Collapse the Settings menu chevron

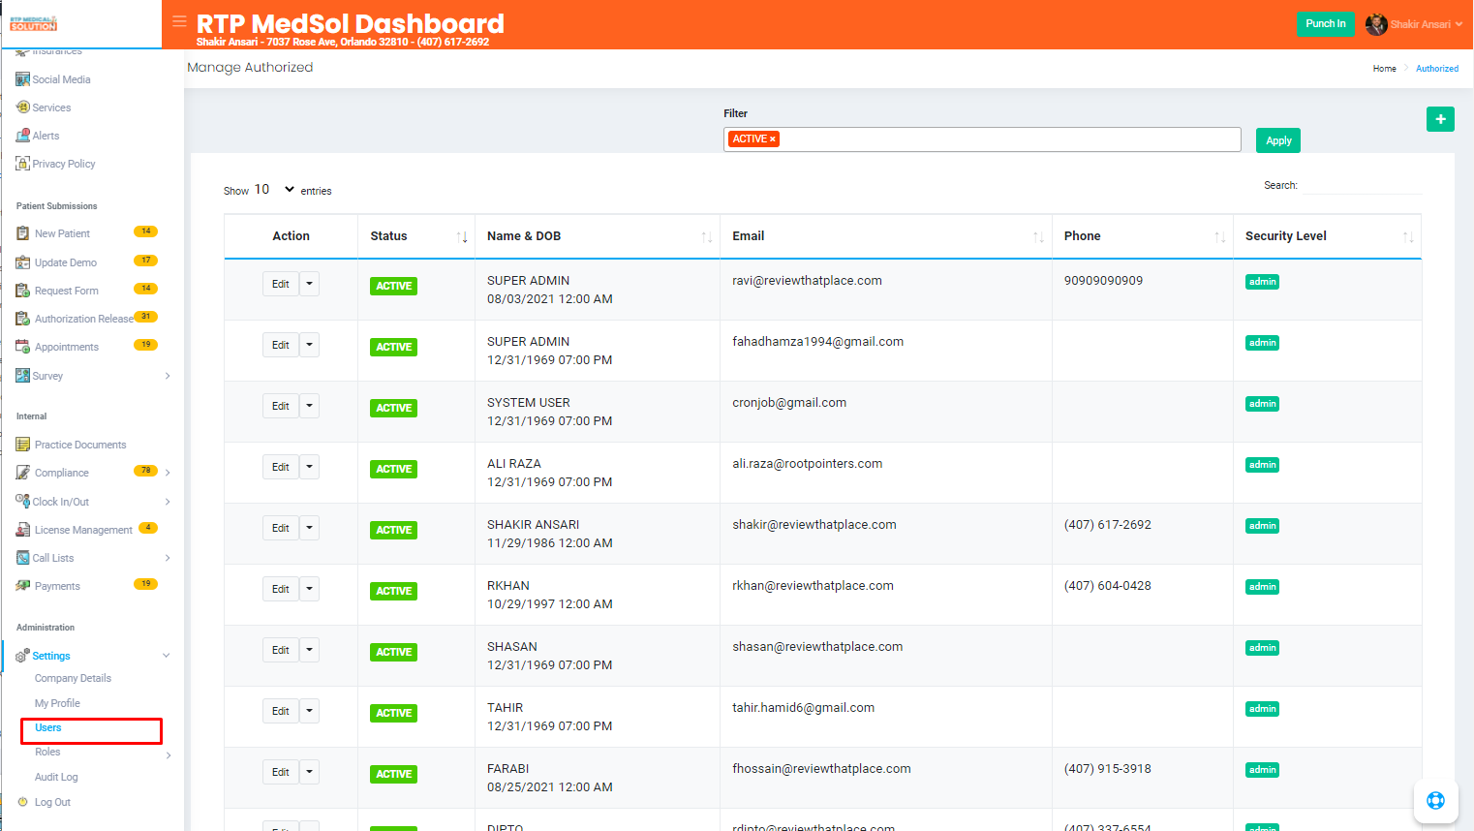167,656
